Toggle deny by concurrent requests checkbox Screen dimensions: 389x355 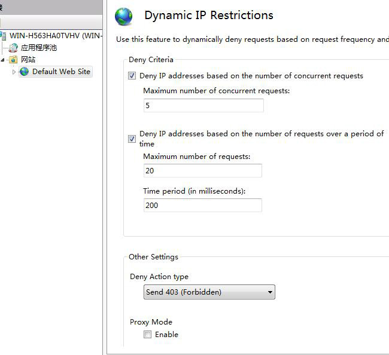click(x=132, y=76)
